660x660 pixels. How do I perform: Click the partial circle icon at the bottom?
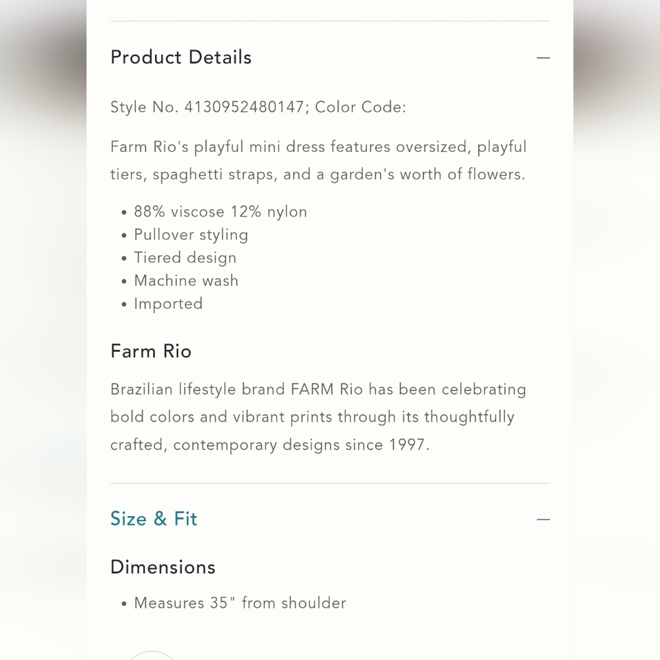coord(151,655)
